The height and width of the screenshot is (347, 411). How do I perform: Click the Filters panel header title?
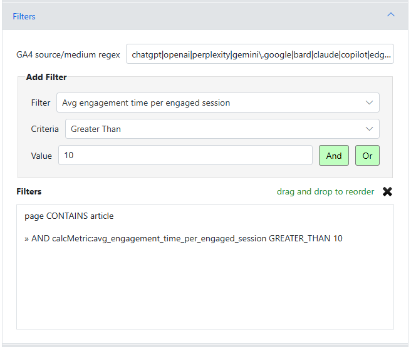click(x=24, y=16)
